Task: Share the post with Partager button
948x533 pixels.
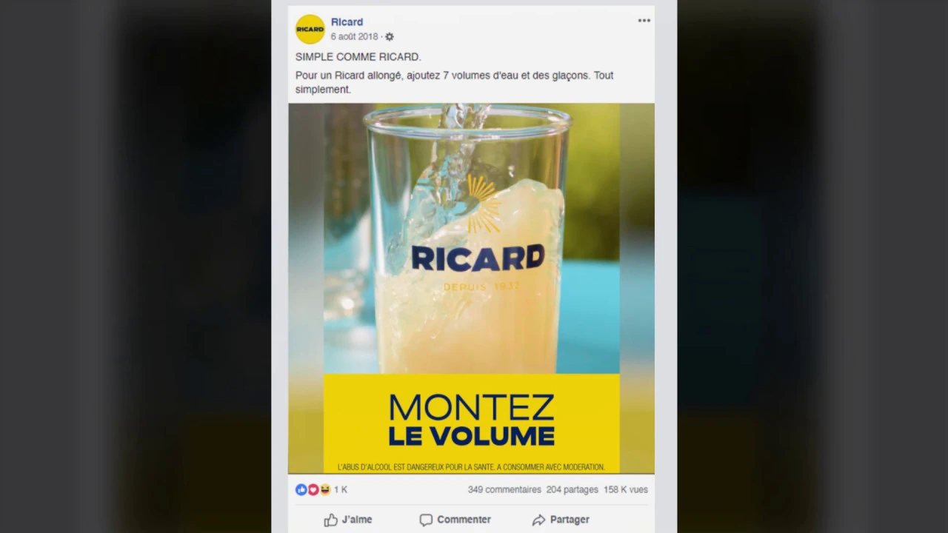Action: tap(561, 520)
